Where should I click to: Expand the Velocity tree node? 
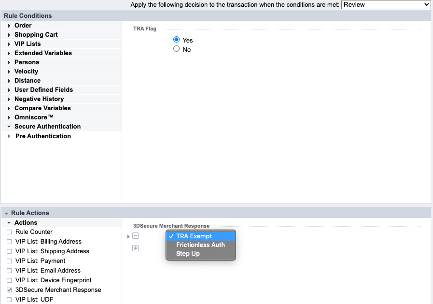pos(9,72)
